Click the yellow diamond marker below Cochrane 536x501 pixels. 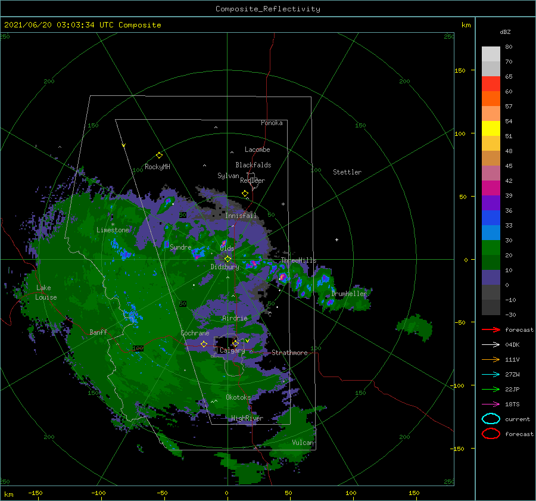pos(204,344)
